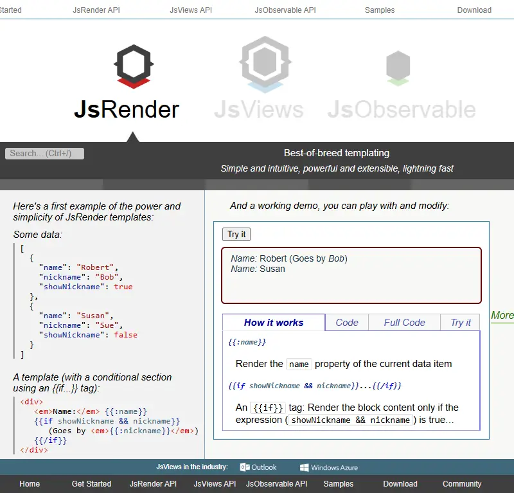This screenshot has height=493, width=514.
Task: Click the JsRender hexagon logo icon
Action: click(x=134, y=66)
